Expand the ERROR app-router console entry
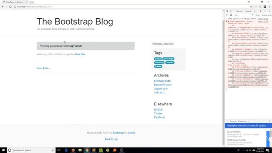The image size is (272, 153). click(229, 21)
